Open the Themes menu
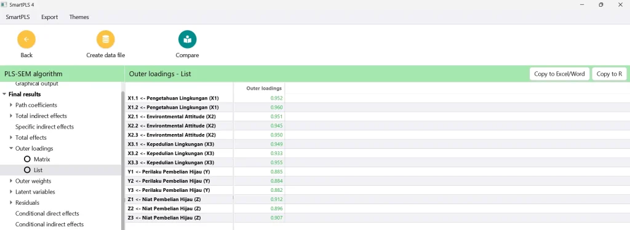The width and height of the screenshot is (630, 230). [x=79, y=17]
